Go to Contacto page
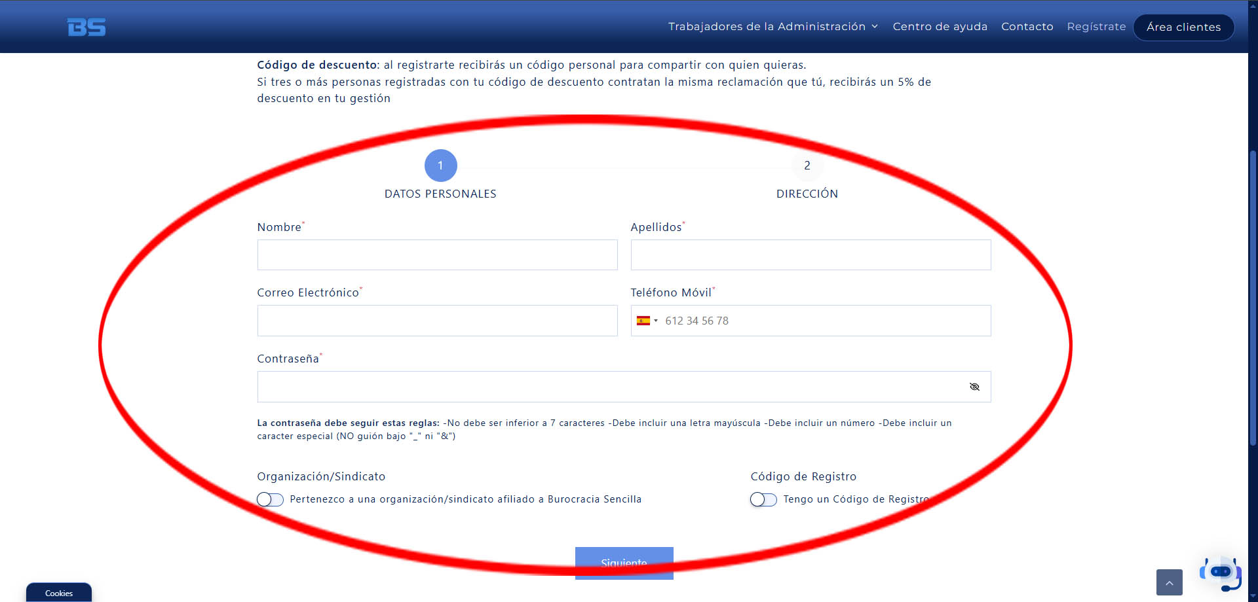 pyautogui.click(x=1027, y=27)
